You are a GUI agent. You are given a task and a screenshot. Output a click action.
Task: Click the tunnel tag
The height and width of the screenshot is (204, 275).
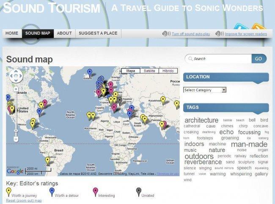click(x=189, y=174)
